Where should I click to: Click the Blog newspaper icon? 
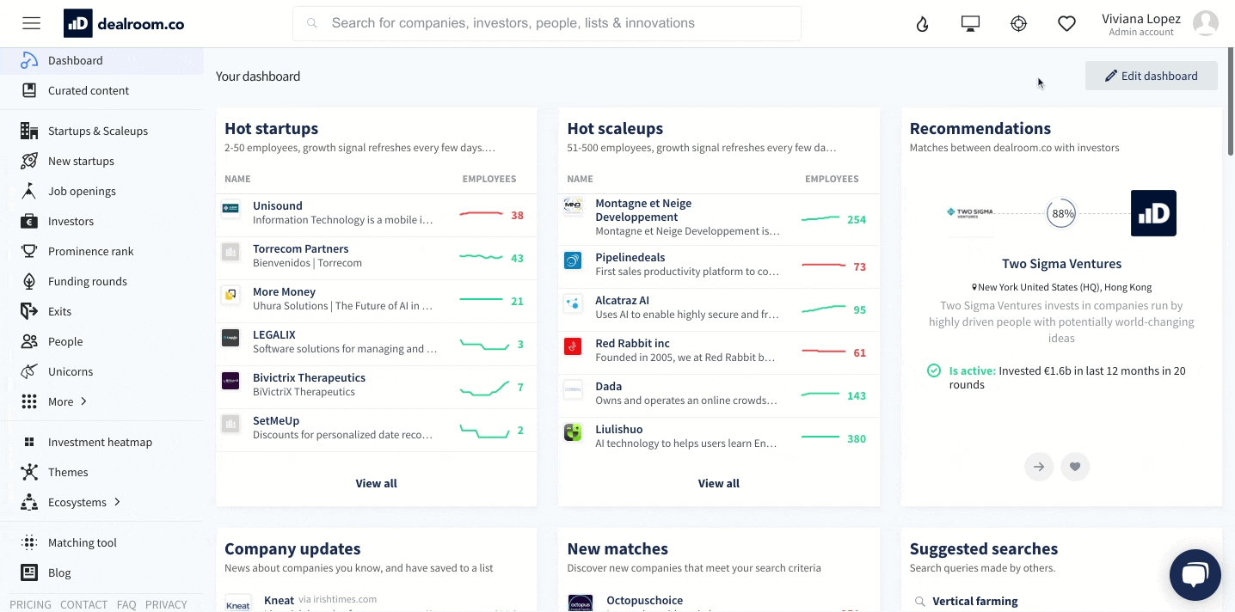(29, 572)
